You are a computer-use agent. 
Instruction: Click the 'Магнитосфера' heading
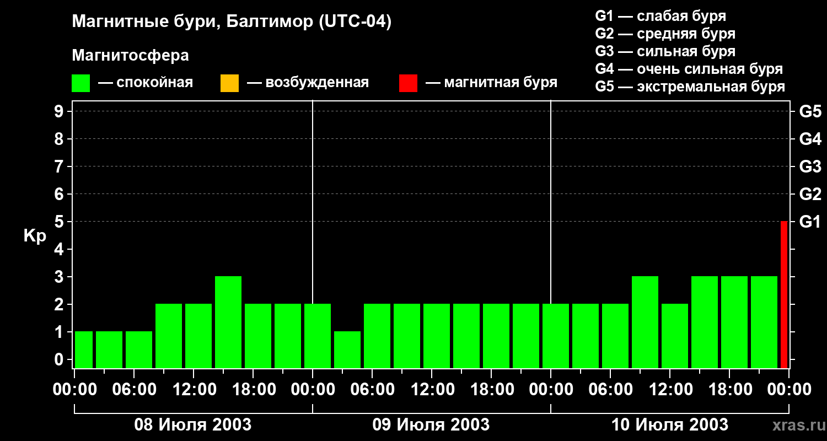130,56
